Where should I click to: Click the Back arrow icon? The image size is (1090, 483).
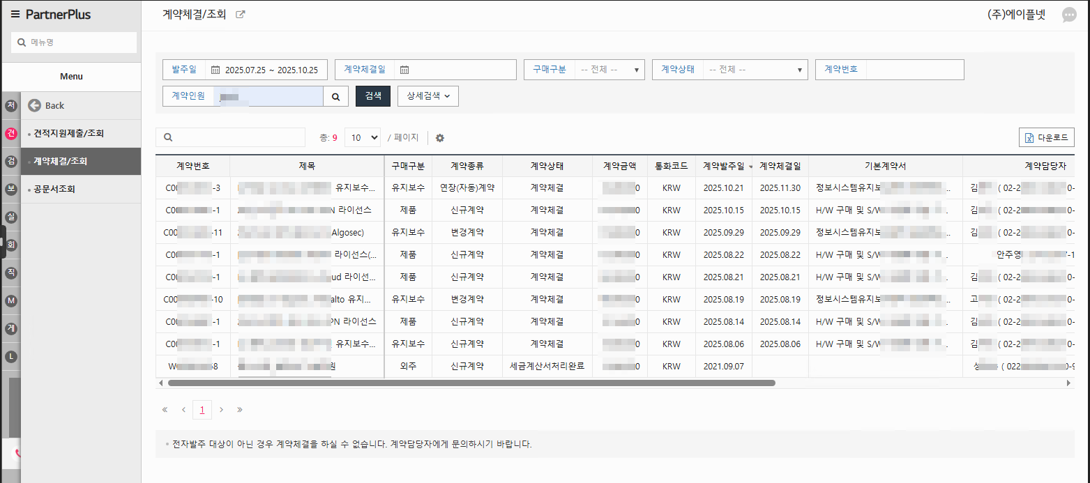35,105
